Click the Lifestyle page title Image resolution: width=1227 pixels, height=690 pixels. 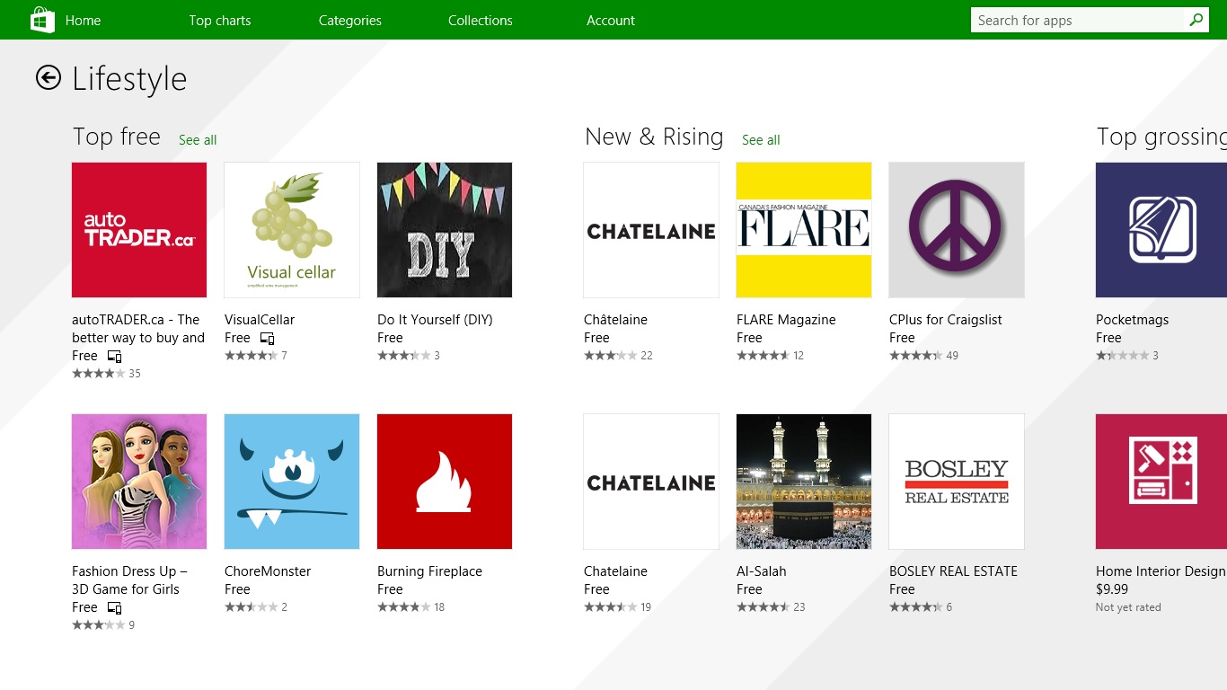(129, 79)
